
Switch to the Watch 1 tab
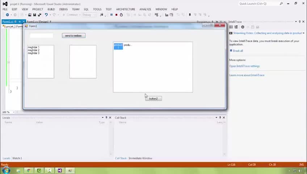tap(17, 158)
